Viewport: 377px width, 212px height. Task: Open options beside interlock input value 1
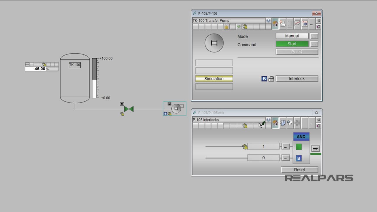coord(285,146)
